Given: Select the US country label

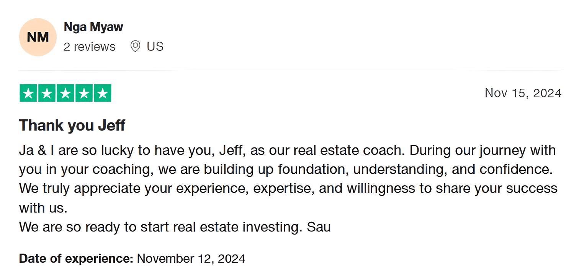Looking at the screenshot, I should click(155, 47).
